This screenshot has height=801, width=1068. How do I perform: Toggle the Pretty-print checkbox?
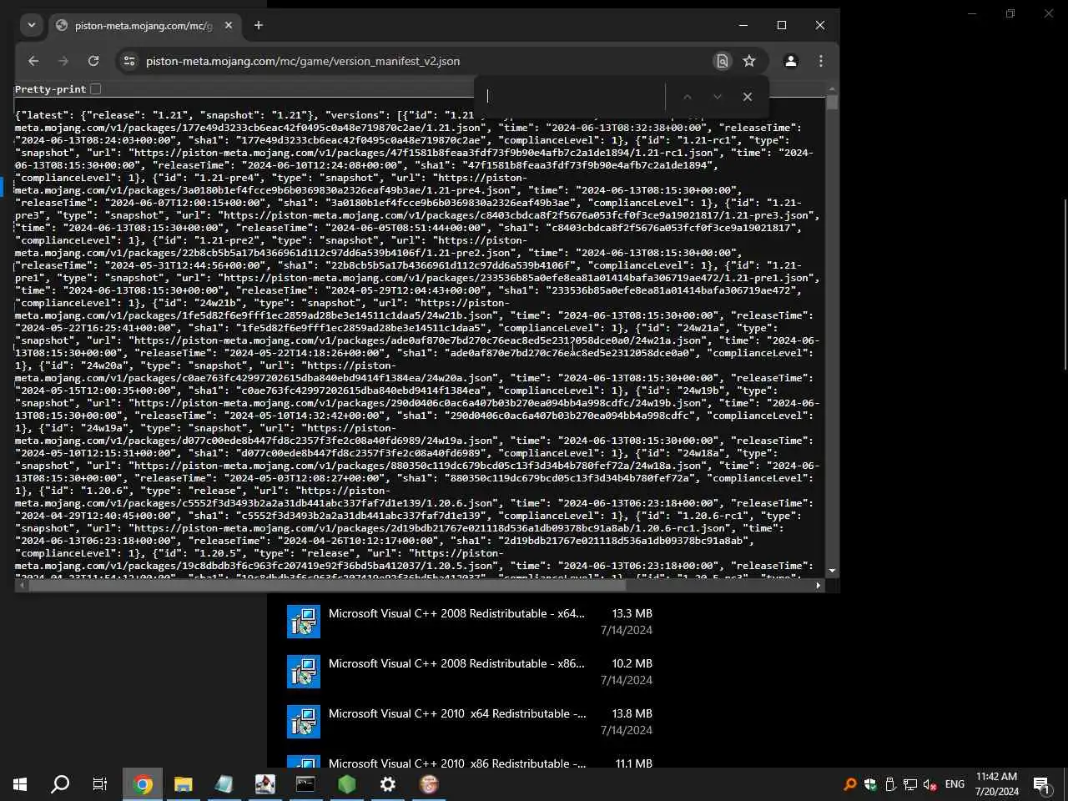(95, 89)
